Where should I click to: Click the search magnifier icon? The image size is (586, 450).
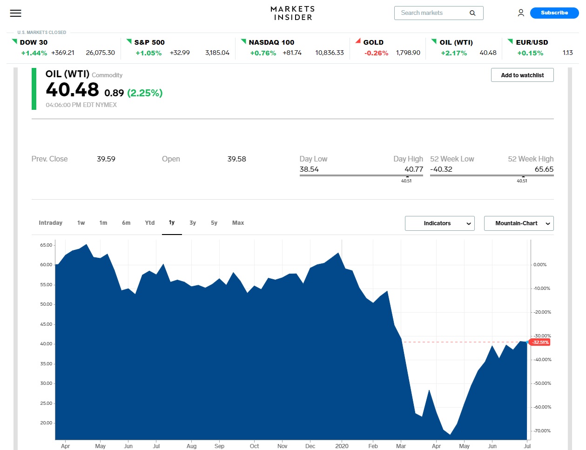[472, 13]
